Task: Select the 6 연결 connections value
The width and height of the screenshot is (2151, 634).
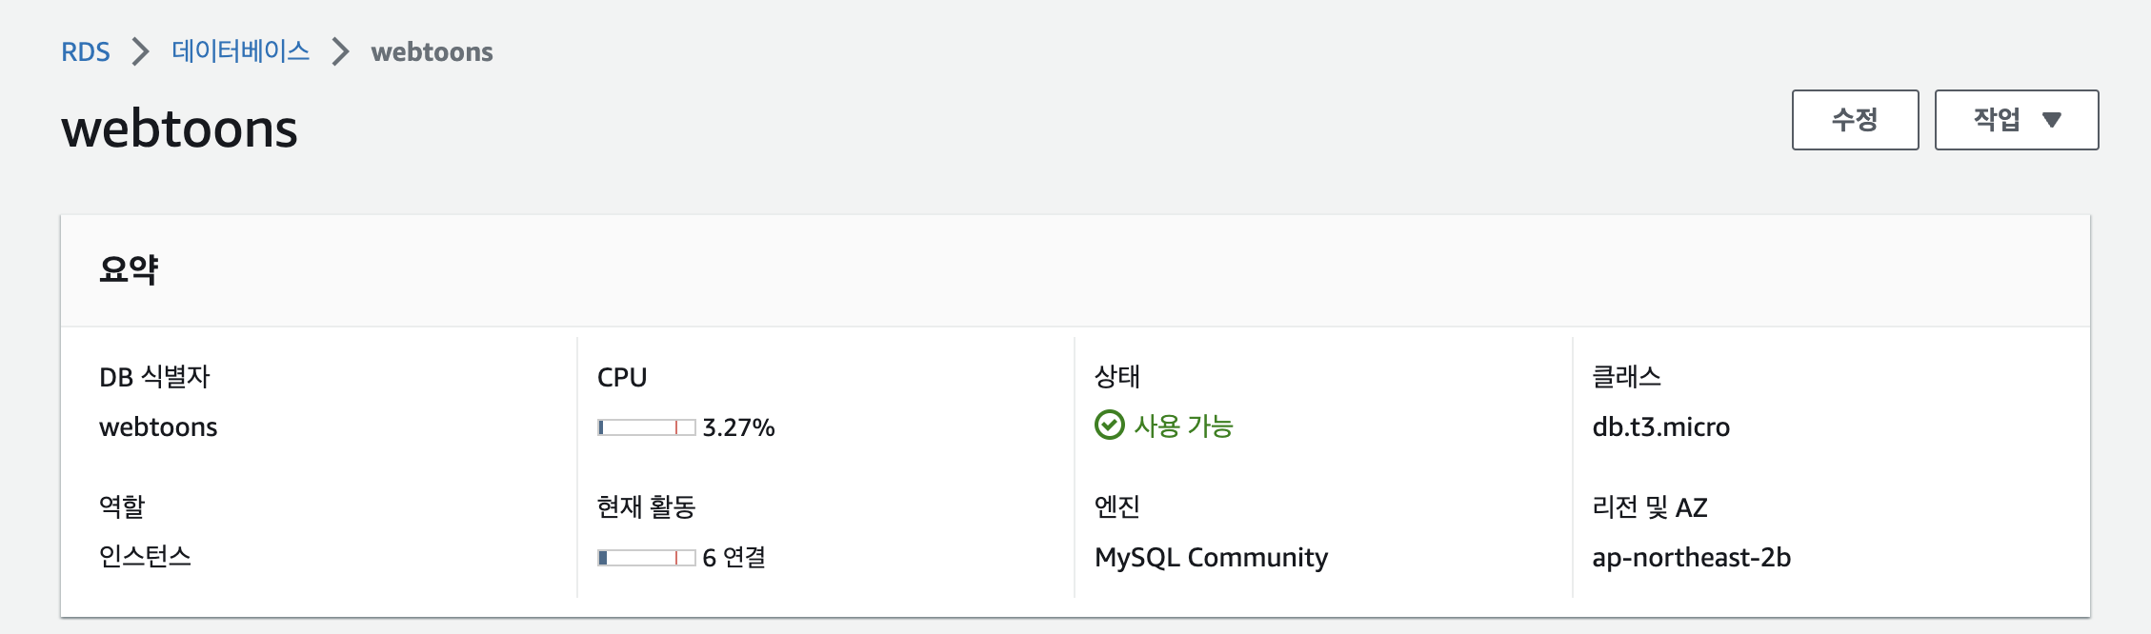Action: [734, 557]
